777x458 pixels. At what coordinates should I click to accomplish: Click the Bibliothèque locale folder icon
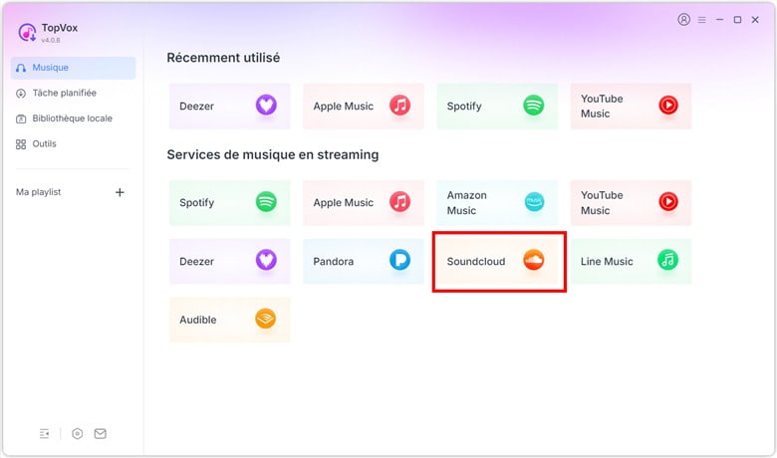tap(21, 118)
